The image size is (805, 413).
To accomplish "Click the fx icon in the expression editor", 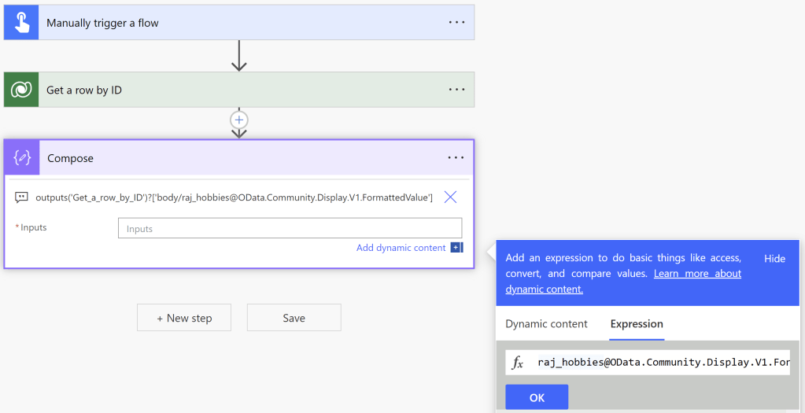I will coord(518,363).
